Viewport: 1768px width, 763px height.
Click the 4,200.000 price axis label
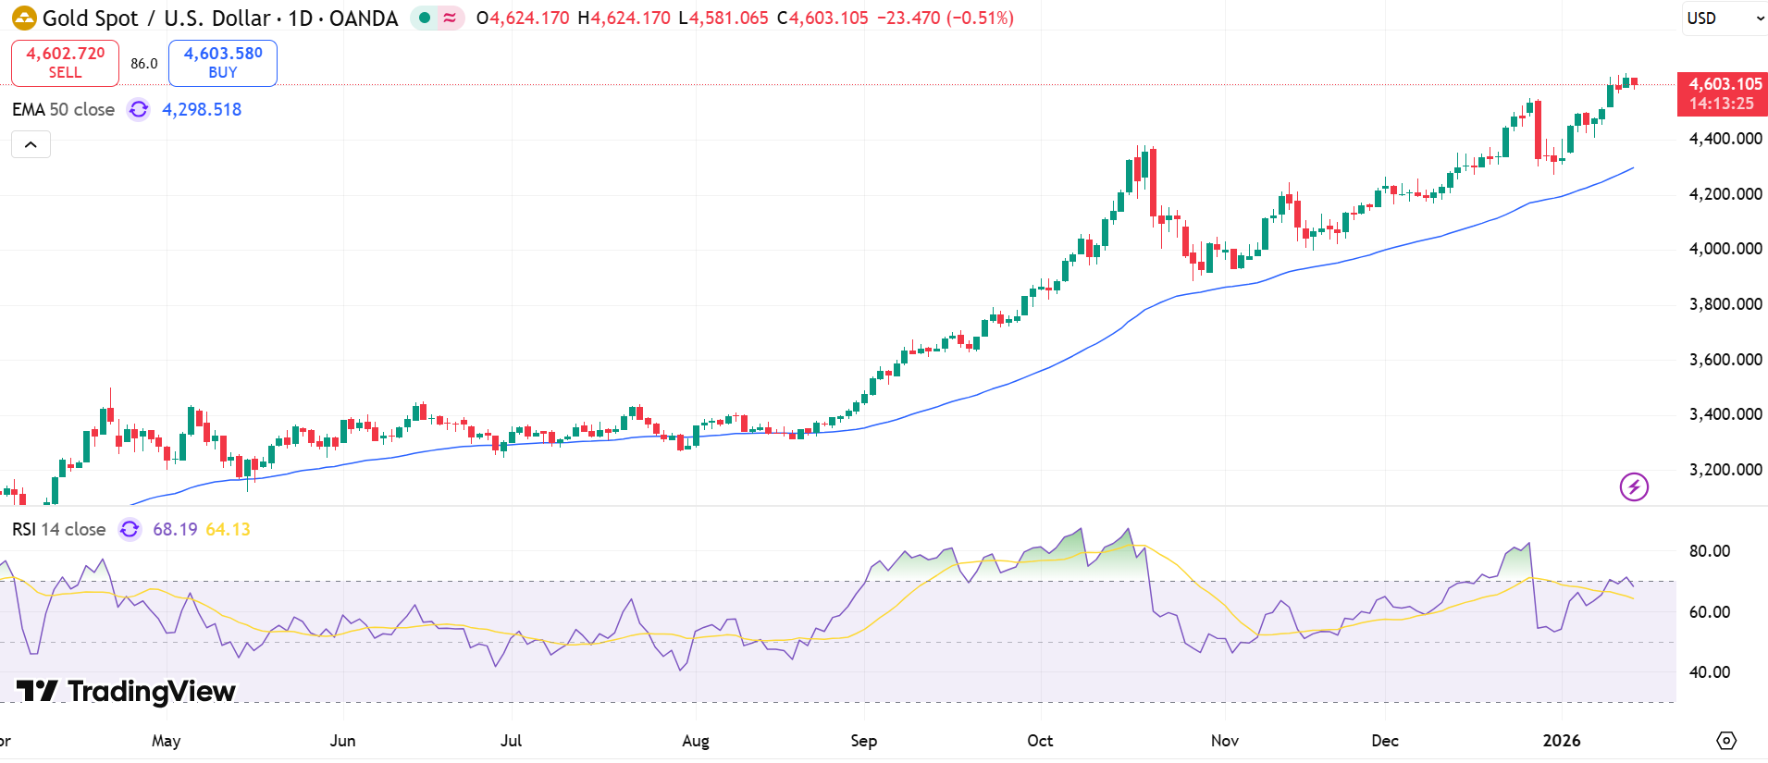[1725, 194]
